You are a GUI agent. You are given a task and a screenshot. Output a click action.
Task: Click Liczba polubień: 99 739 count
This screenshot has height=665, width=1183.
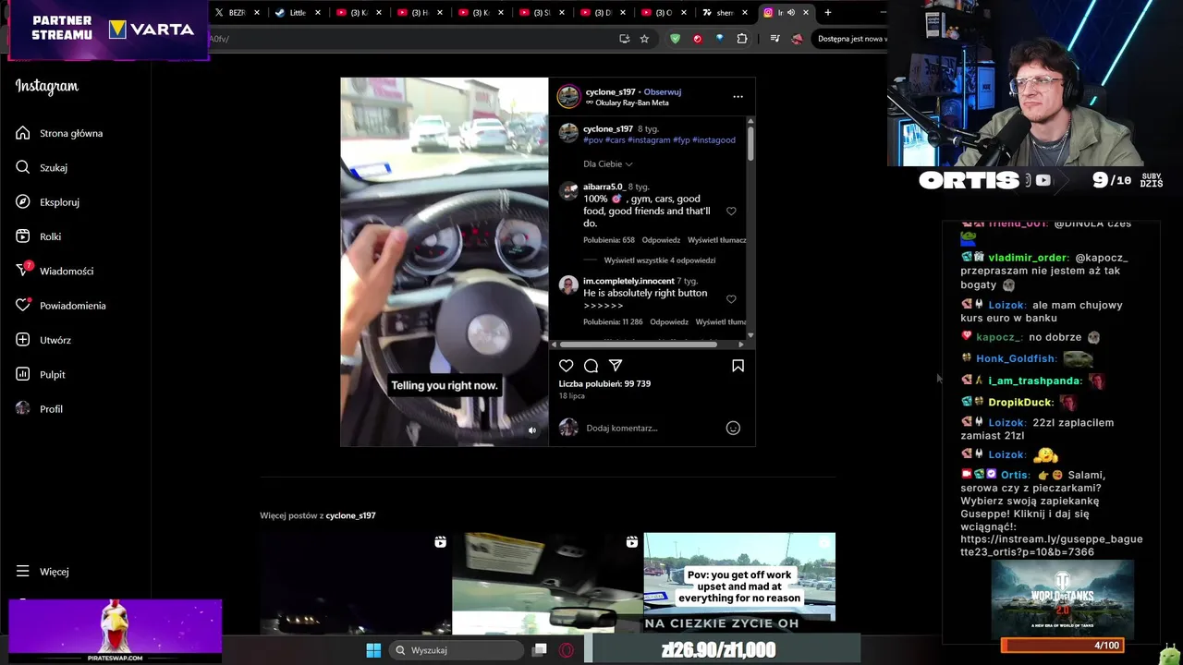(x=604, y=383)
